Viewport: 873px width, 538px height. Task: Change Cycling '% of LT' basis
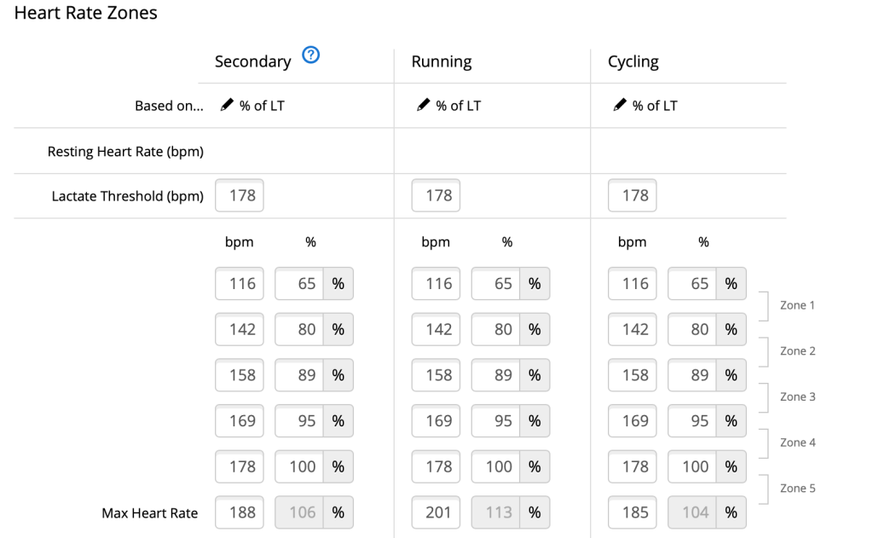pyautogui.click(x=655, y=106)
